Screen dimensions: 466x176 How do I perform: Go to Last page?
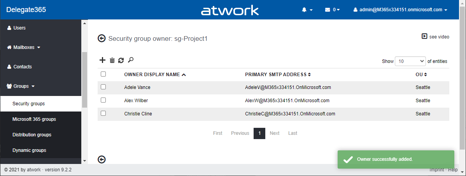[x=293, y=133]
